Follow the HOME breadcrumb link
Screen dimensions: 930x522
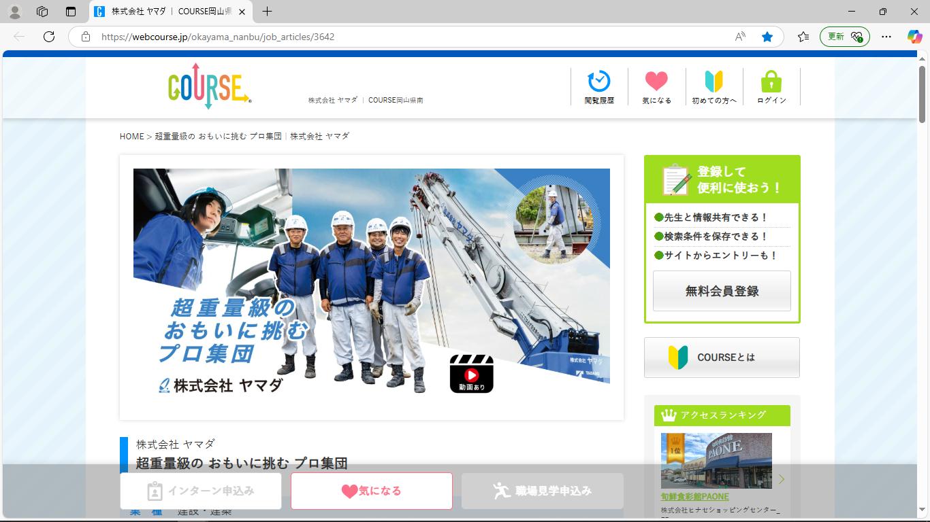tap(131, 136)
